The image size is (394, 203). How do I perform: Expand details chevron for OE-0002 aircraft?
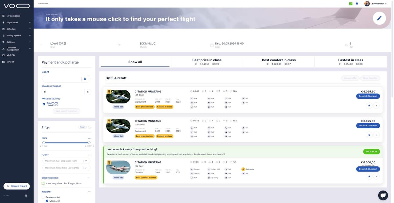(x=376, y=135)
